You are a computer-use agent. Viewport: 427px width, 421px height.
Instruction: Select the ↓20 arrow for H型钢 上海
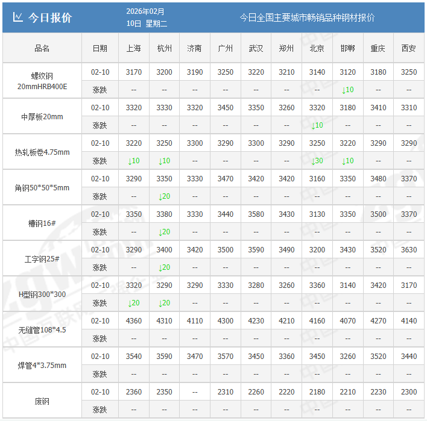[134, 304]
